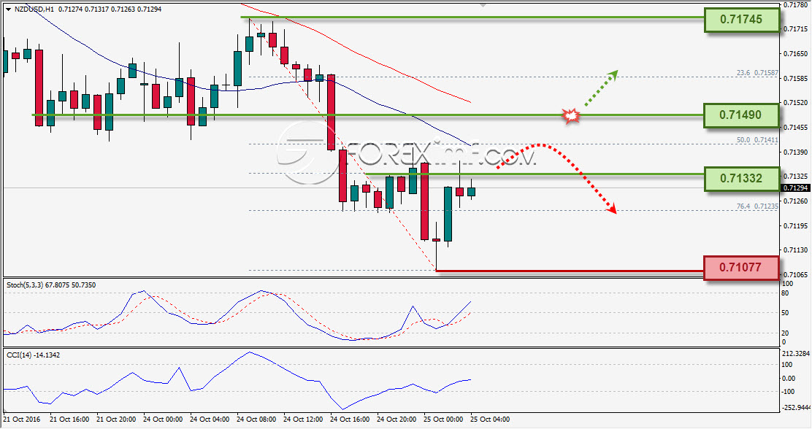Image resolution: width=812 pixels, height=429 pixels.
Task: Click the 21 Oct 16:00 time label
Action: click(x=69, y=420)
